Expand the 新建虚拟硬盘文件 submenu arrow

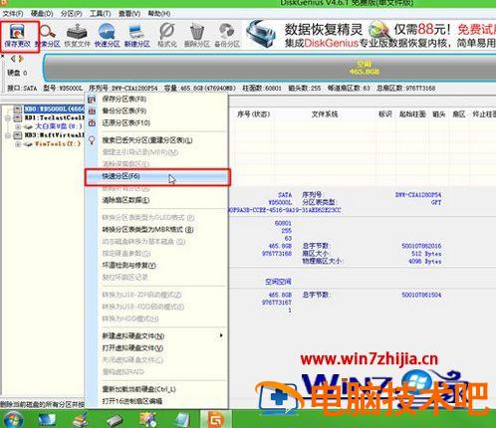point(221,335)
